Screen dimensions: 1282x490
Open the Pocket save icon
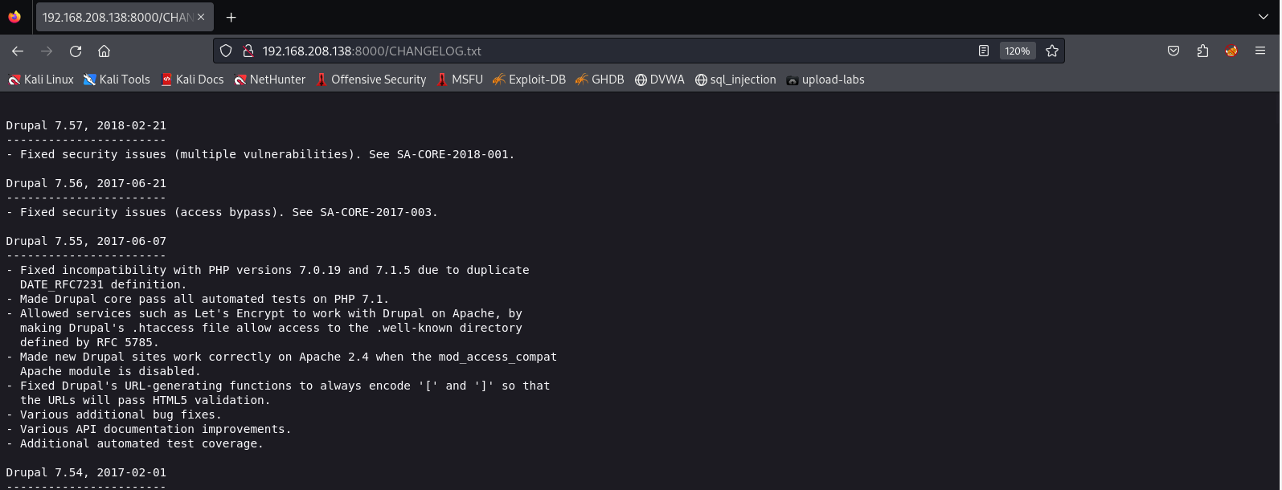tap(1173, 51)
